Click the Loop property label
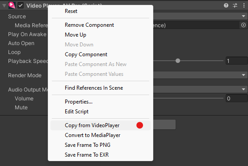This screenshot has height=166, width=248. [x=14, y=52]
